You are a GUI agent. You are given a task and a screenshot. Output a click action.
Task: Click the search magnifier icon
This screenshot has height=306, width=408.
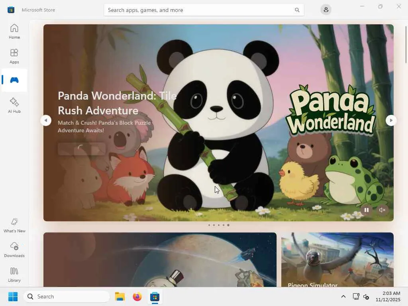(297, 10)
